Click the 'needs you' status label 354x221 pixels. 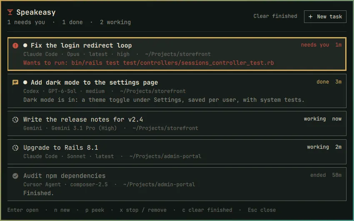pos(315,45)
